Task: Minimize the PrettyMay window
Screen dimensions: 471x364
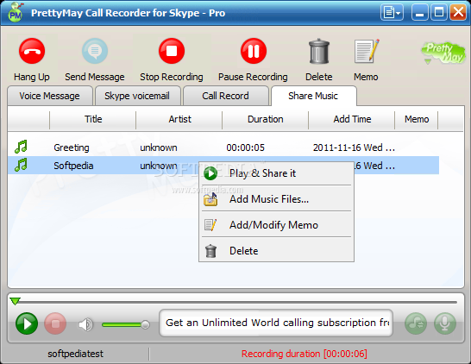Action: [x=419, y=13]
